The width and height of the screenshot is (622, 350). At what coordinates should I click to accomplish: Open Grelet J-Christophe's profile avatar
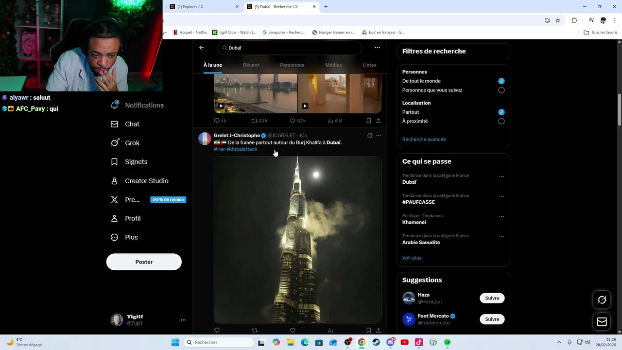205,139
